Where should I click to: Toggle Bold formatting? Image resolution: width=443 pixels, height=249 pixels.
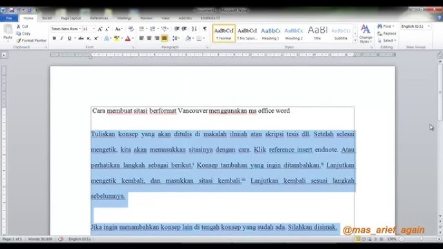point(54,38)
